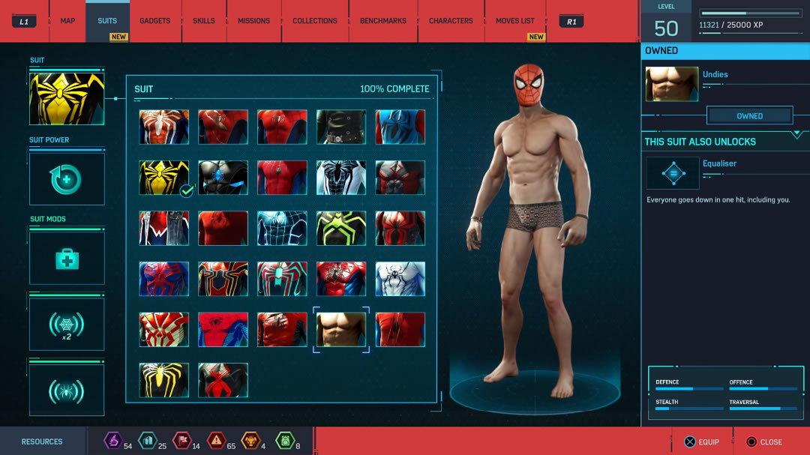Select the third suit in second row

click(x=282, y=178)
